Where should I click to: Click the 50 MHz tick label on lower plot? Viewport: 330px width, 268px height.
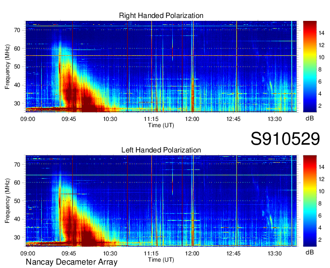[17, 201]
